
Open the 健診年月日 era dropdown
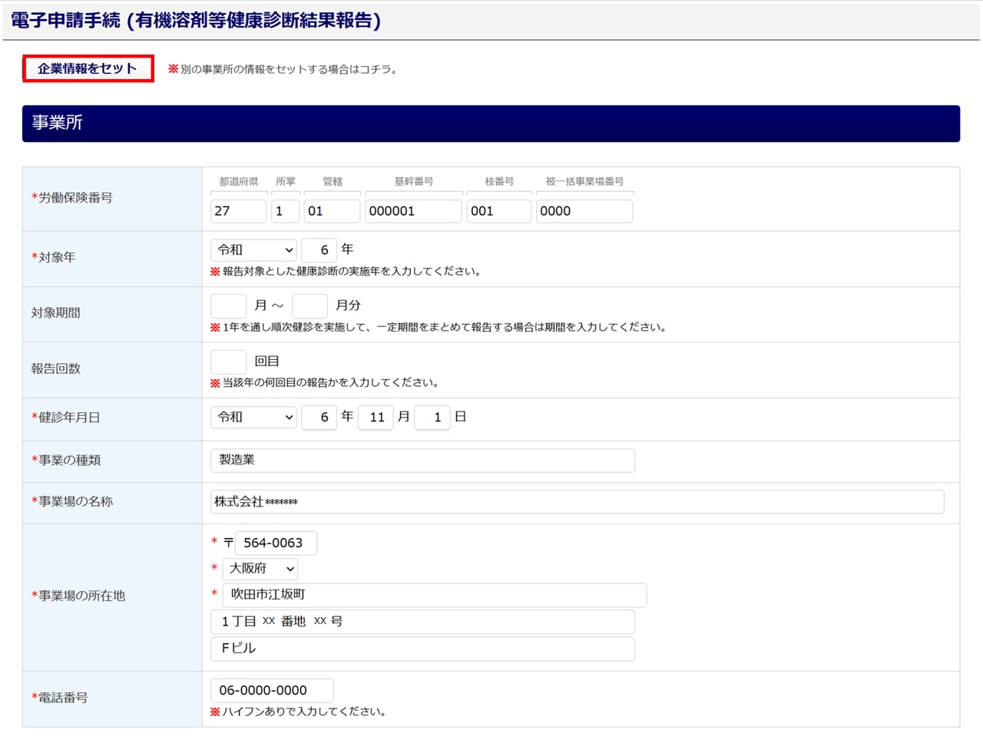(x=253, y=417)
